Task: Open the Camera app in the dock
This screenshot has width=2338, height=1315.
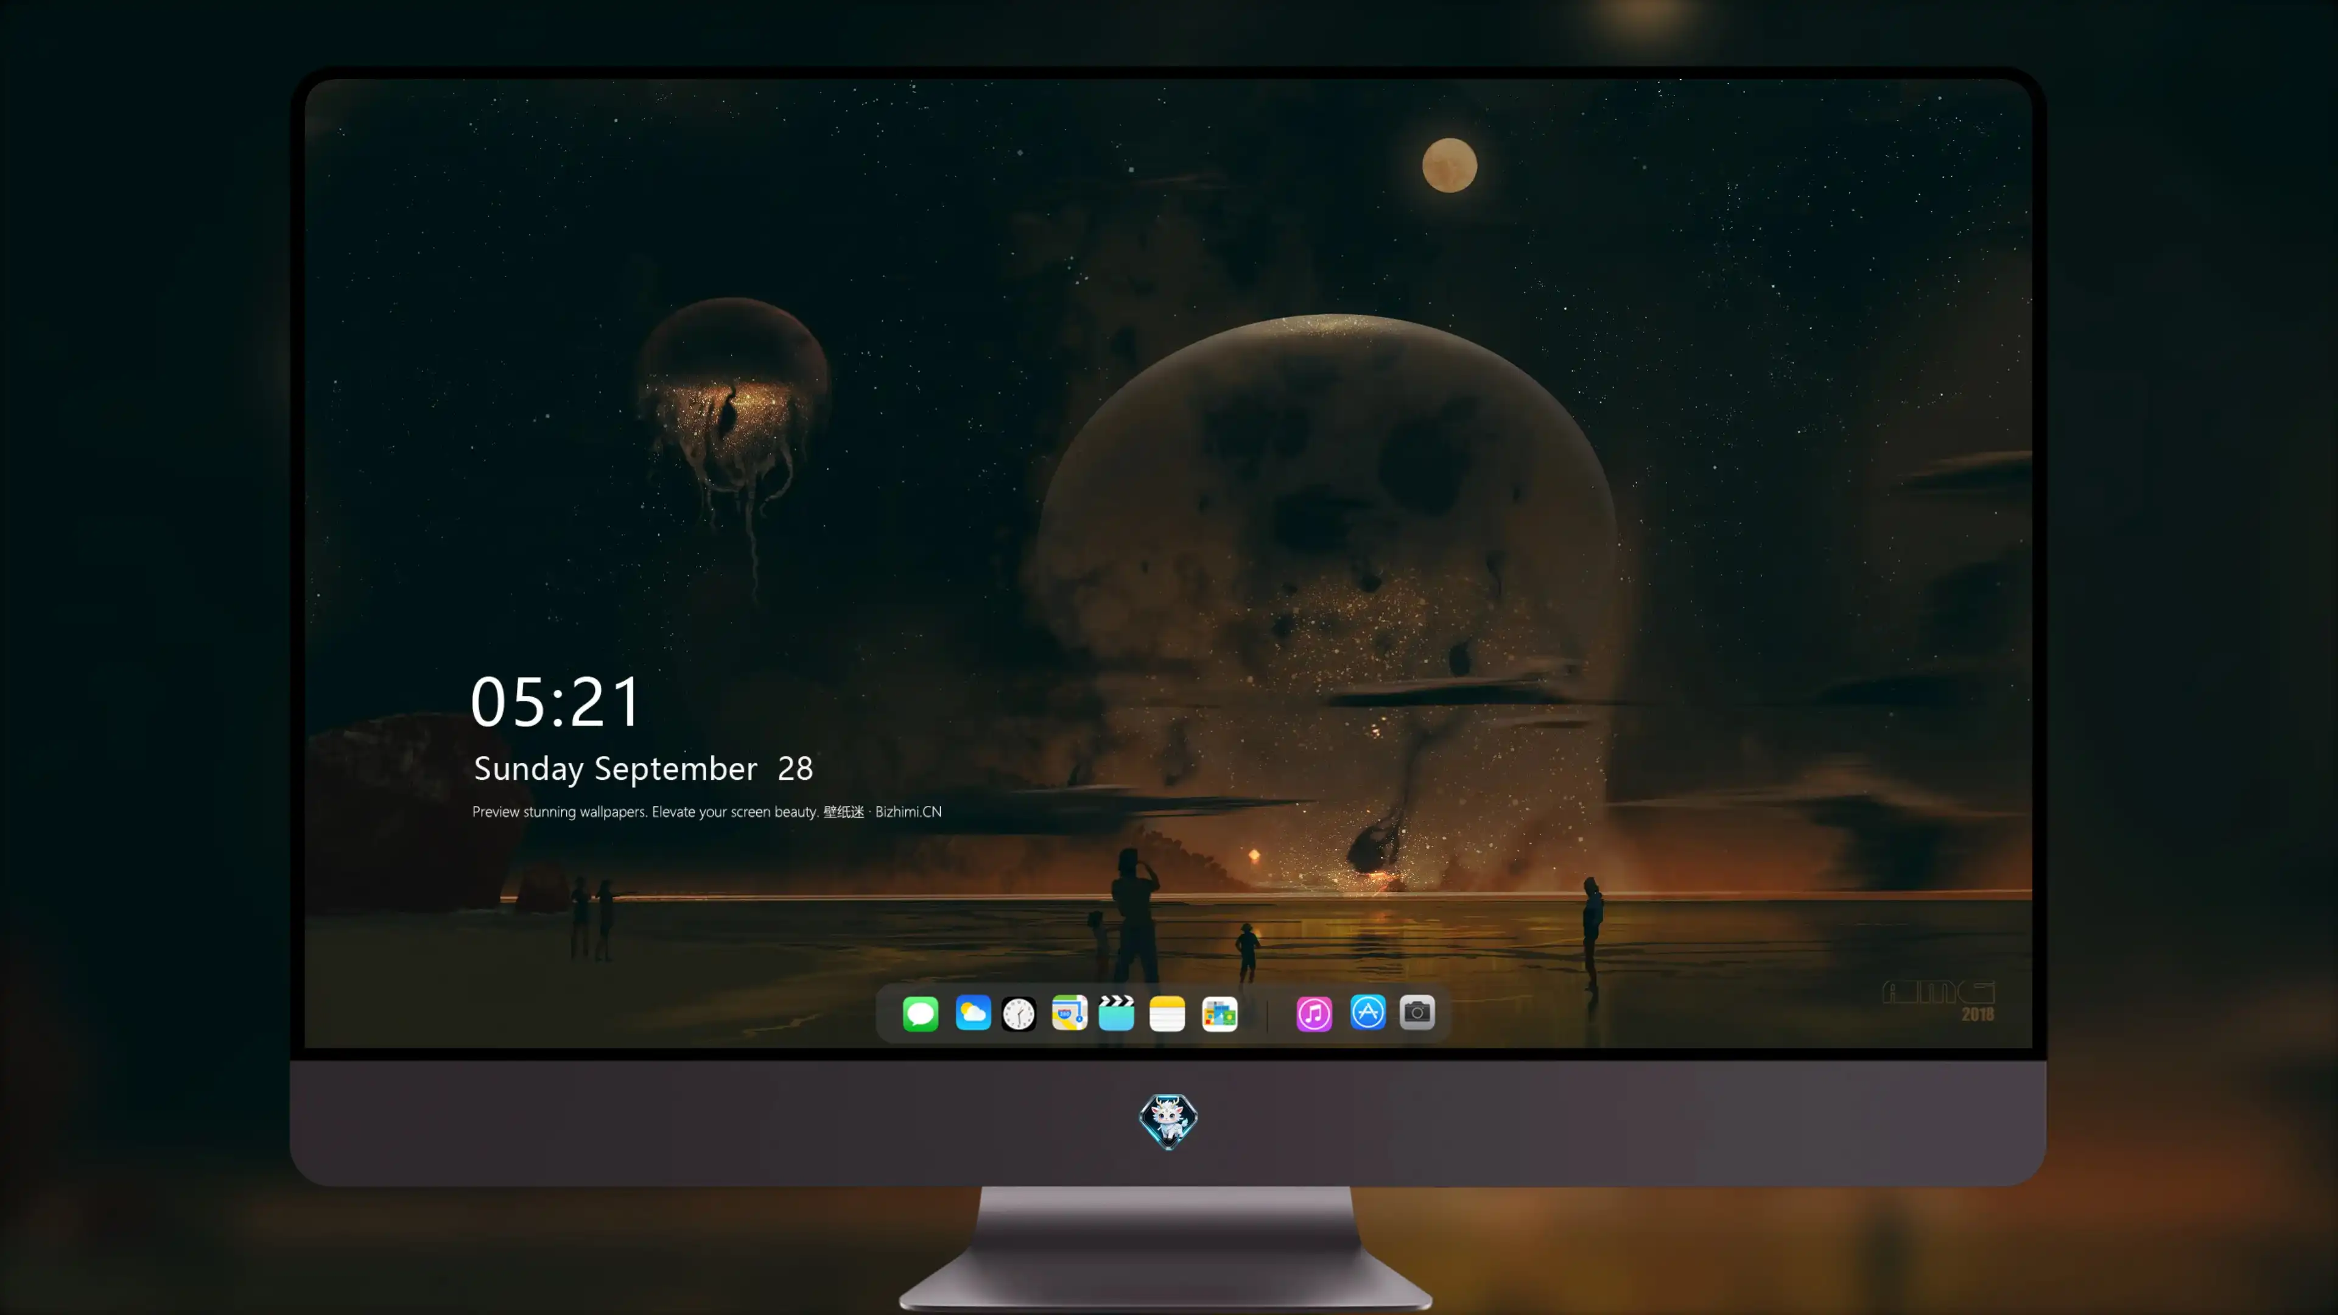Action: (1417, 1013)
